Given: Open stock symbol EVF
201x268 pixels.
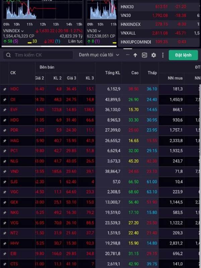Looking at the screenshot, I should (14, 110).
